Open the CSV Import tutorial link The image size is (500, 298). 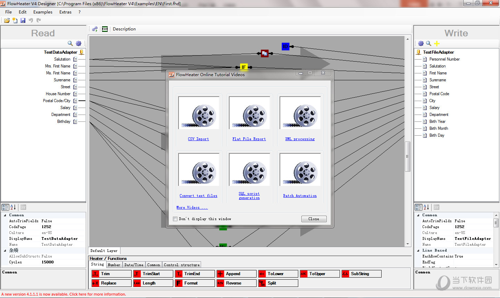[198, 139]
